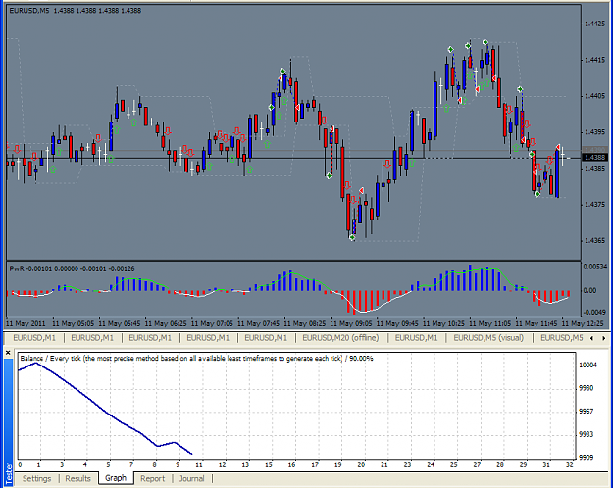
Task: Click the 9909 balance axis value
Action: point(587,457)
